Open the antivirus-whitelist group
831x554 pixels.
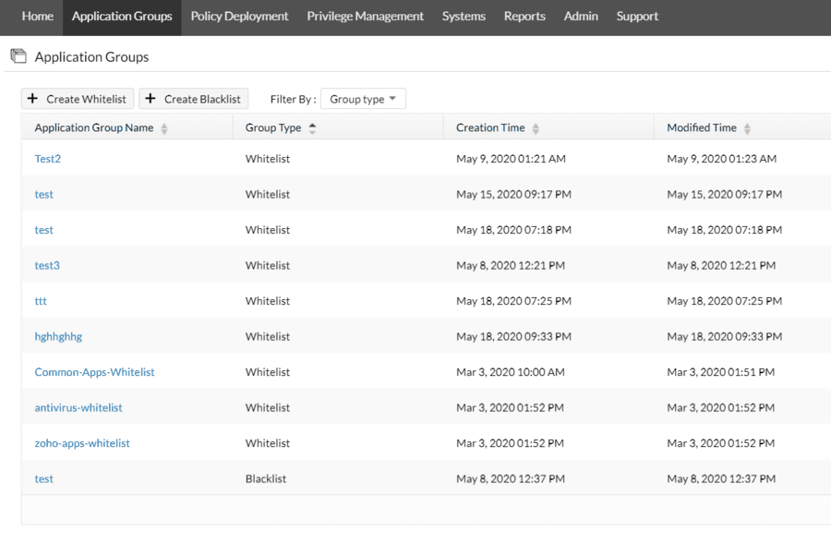coord(78,407)
